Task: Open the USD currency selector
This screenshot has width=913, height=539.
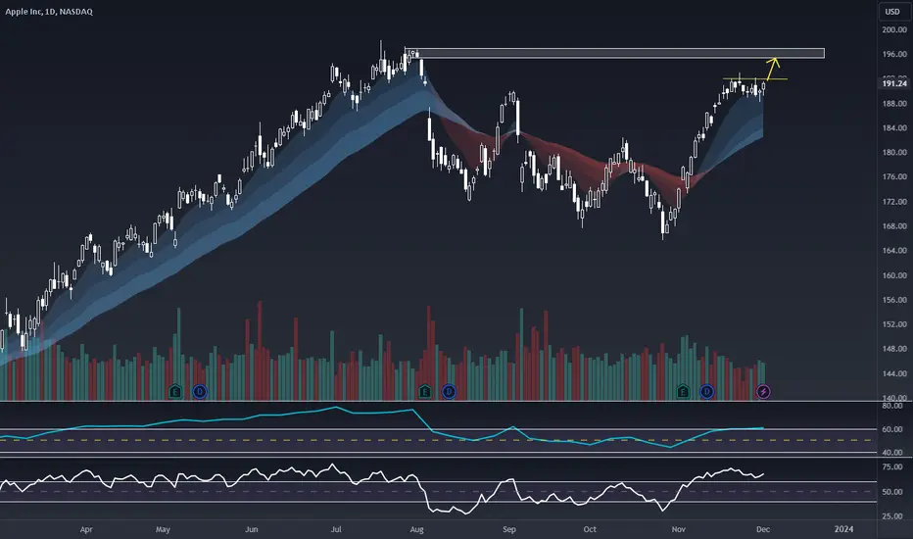Action: [x=892, y=12]
